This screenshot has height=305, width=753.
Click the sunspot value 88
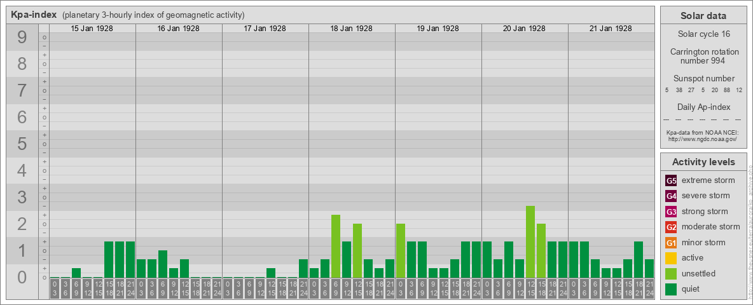pos(726,90)
